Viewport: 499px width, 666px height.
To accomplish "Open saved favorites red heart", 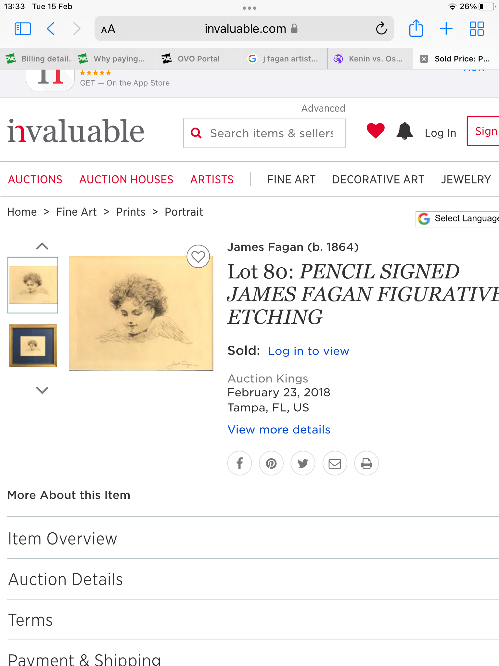I will (x=376, y=131).
